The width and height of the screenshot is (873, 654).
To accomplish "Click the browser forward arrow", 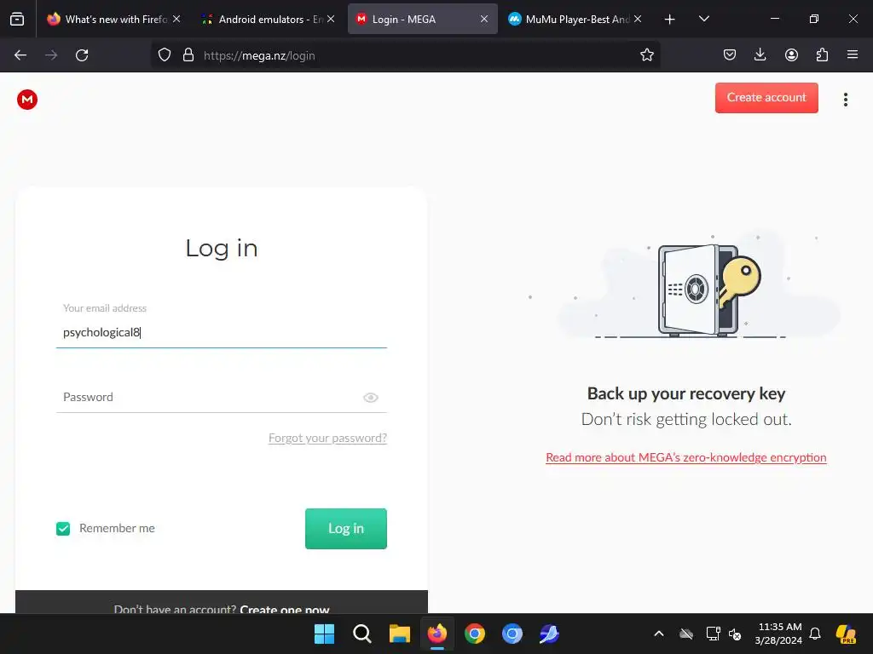I will pyautogui.click(x=51, y=55).
